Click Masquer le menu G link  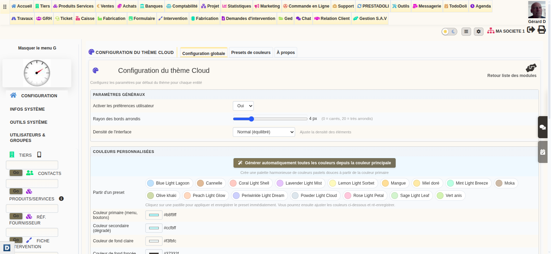37,48
